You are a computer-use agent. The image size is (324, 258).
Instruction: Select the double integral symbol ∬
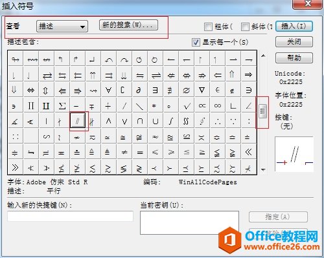tap(186, 121)
